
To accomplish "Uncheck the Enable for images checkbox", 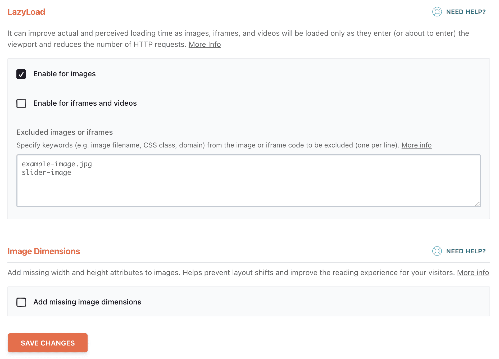I will (21, 74).
